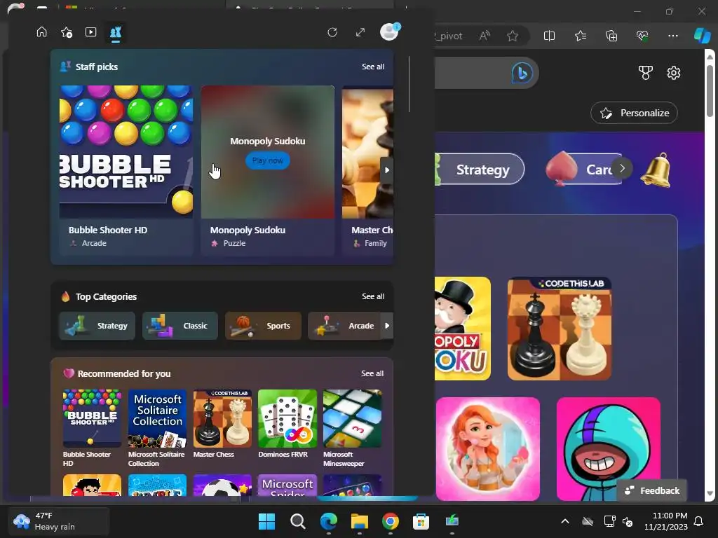This screenshot has width=718, height=538.
Task: Click See all for Staff picks
Action: click(x=373, y=67)
